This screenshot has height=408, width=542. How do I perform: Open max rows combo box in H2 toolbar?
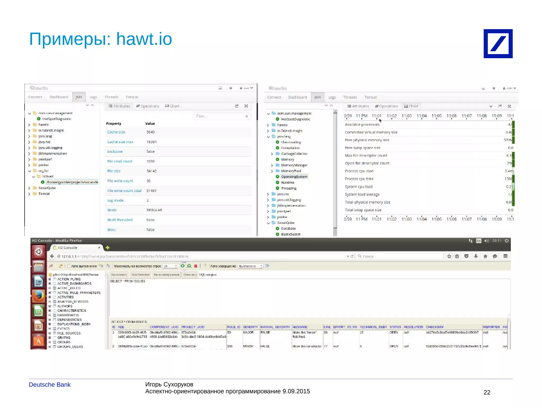[170, 266]
